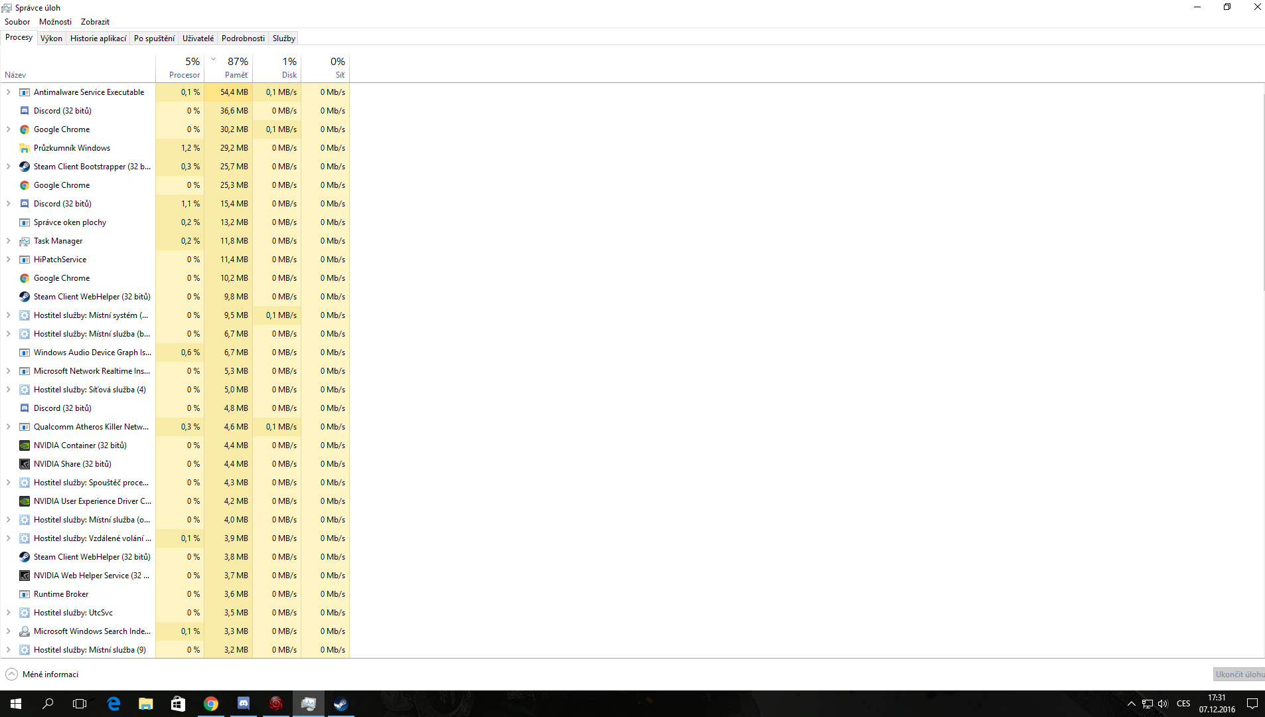Open the Zobrazit menu

point(95,22)
